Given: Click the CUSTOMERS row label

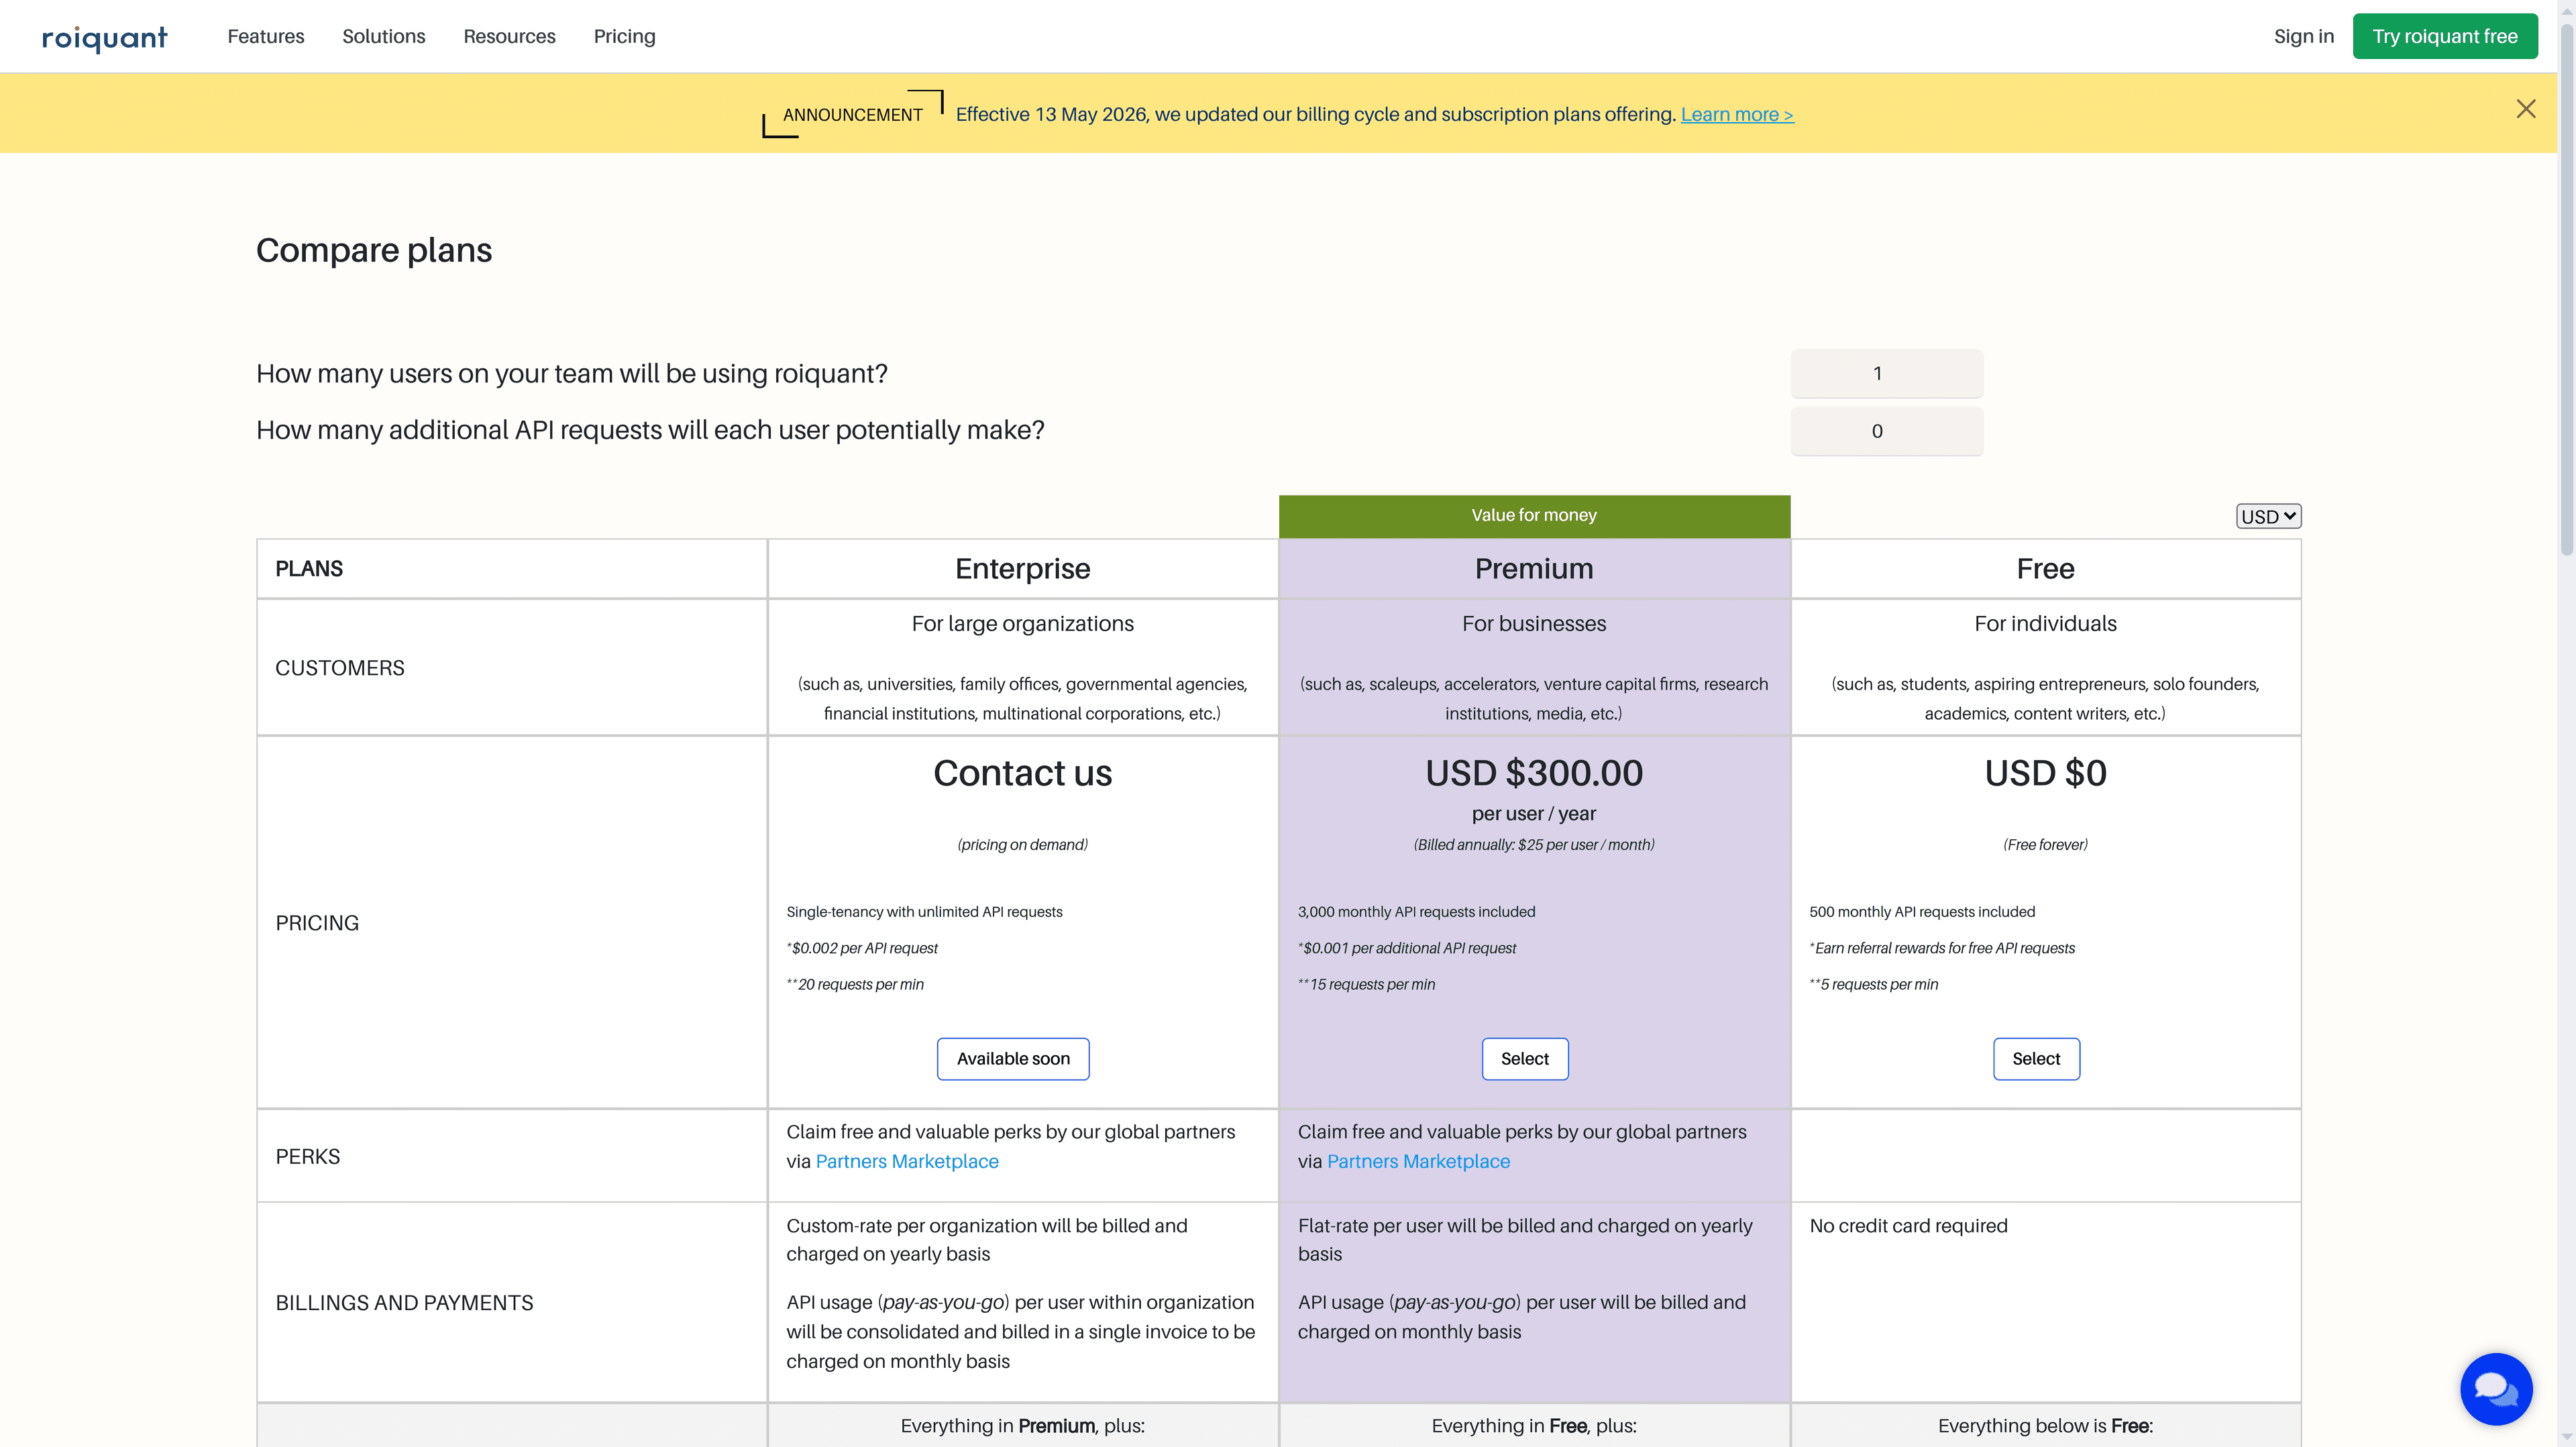Looking at the screenshot, I should (x=340, y=668).
